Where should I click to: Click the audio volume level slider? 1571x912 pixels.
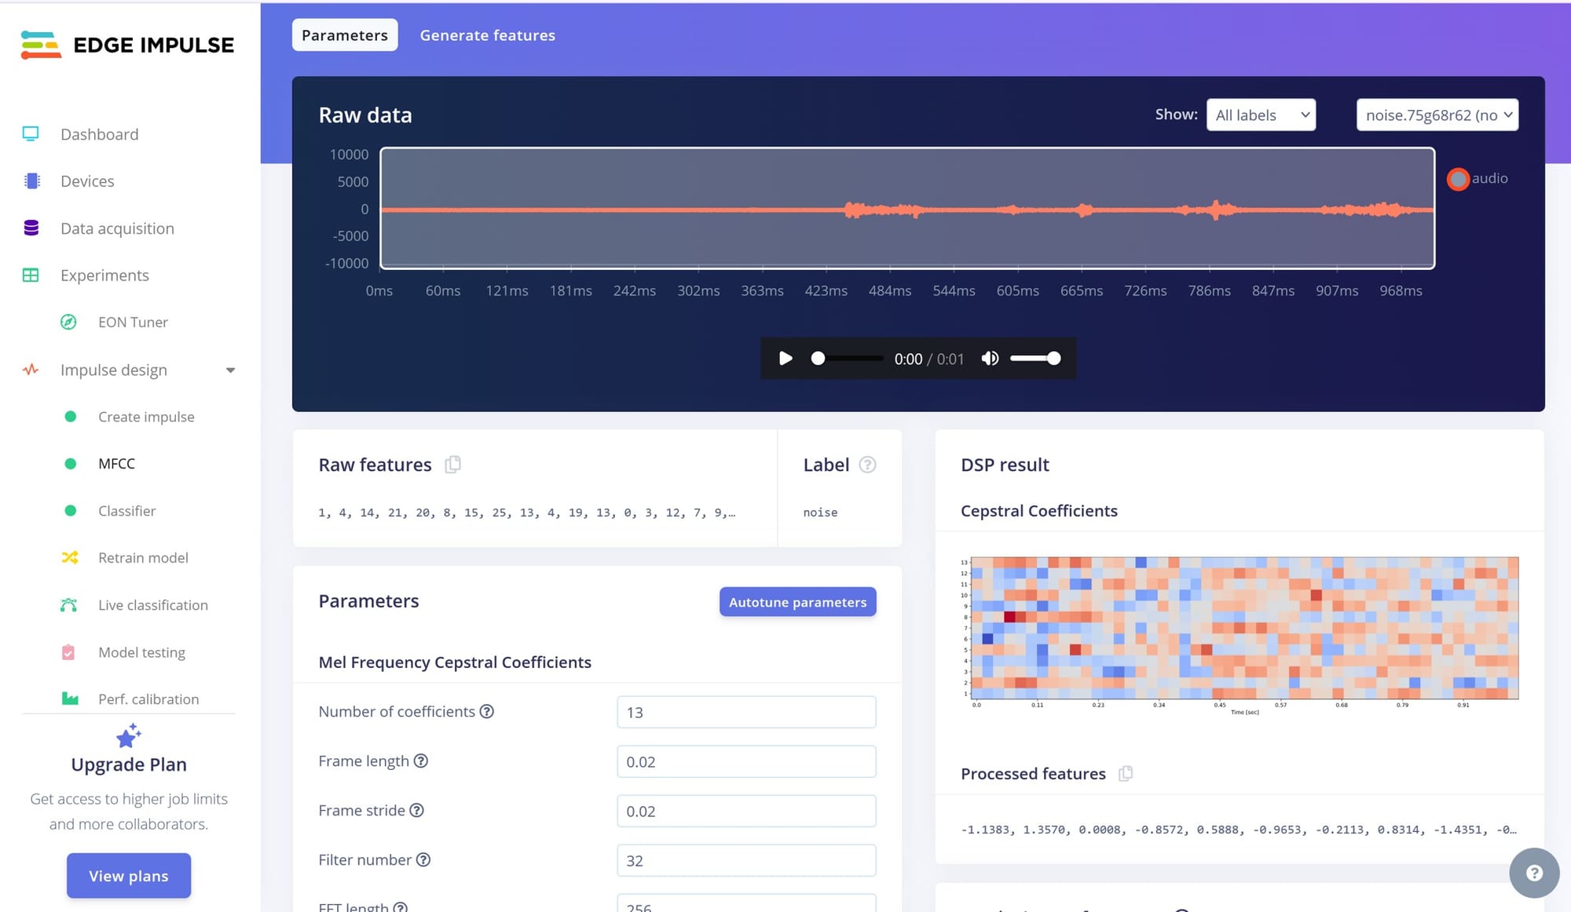click(x=1035, y=359)
